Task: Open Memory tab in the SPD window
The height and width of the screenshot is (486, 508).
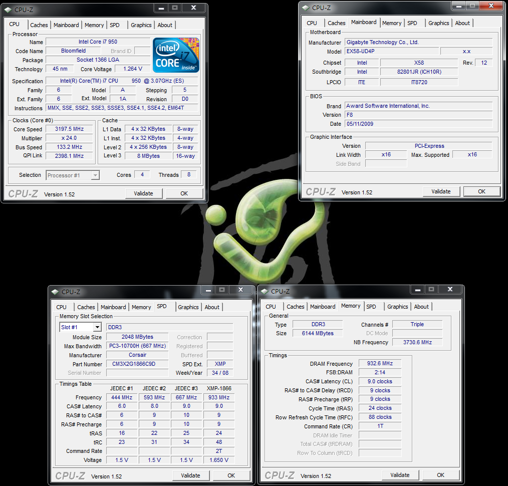Action: [141, 307]
